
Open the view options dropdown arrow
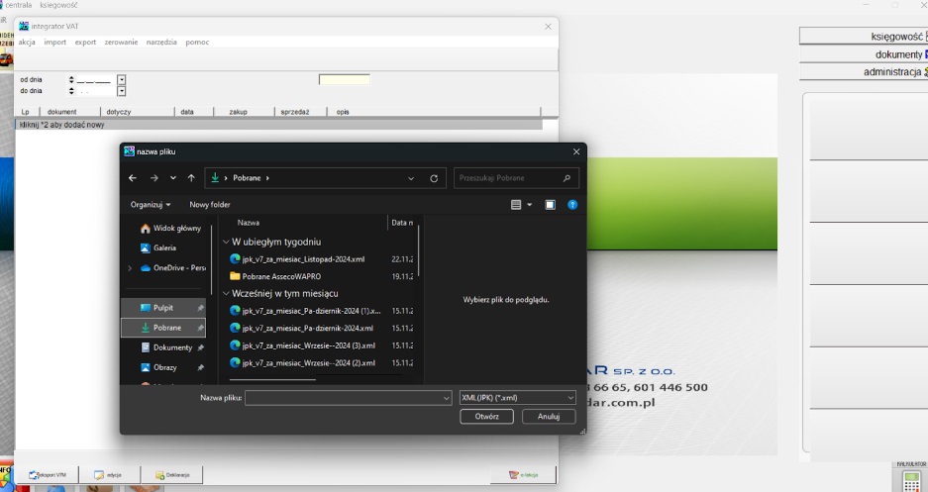[529, 205]
